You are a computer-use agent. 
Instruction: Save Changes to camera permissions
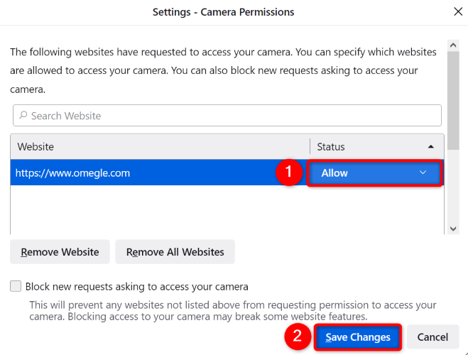point(358,337)
